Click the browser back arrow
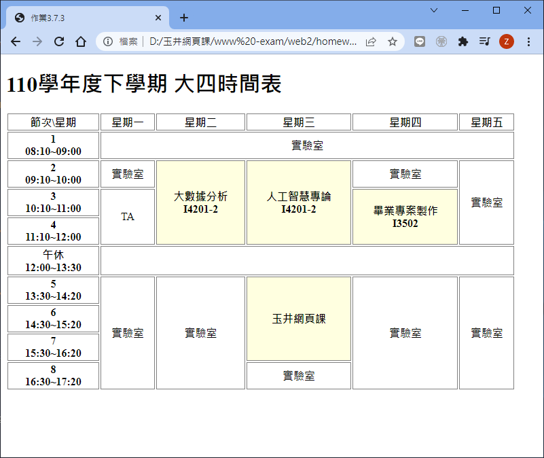This screenshot has width=544, height=458. pyautogui.click(x=16, y=41)
